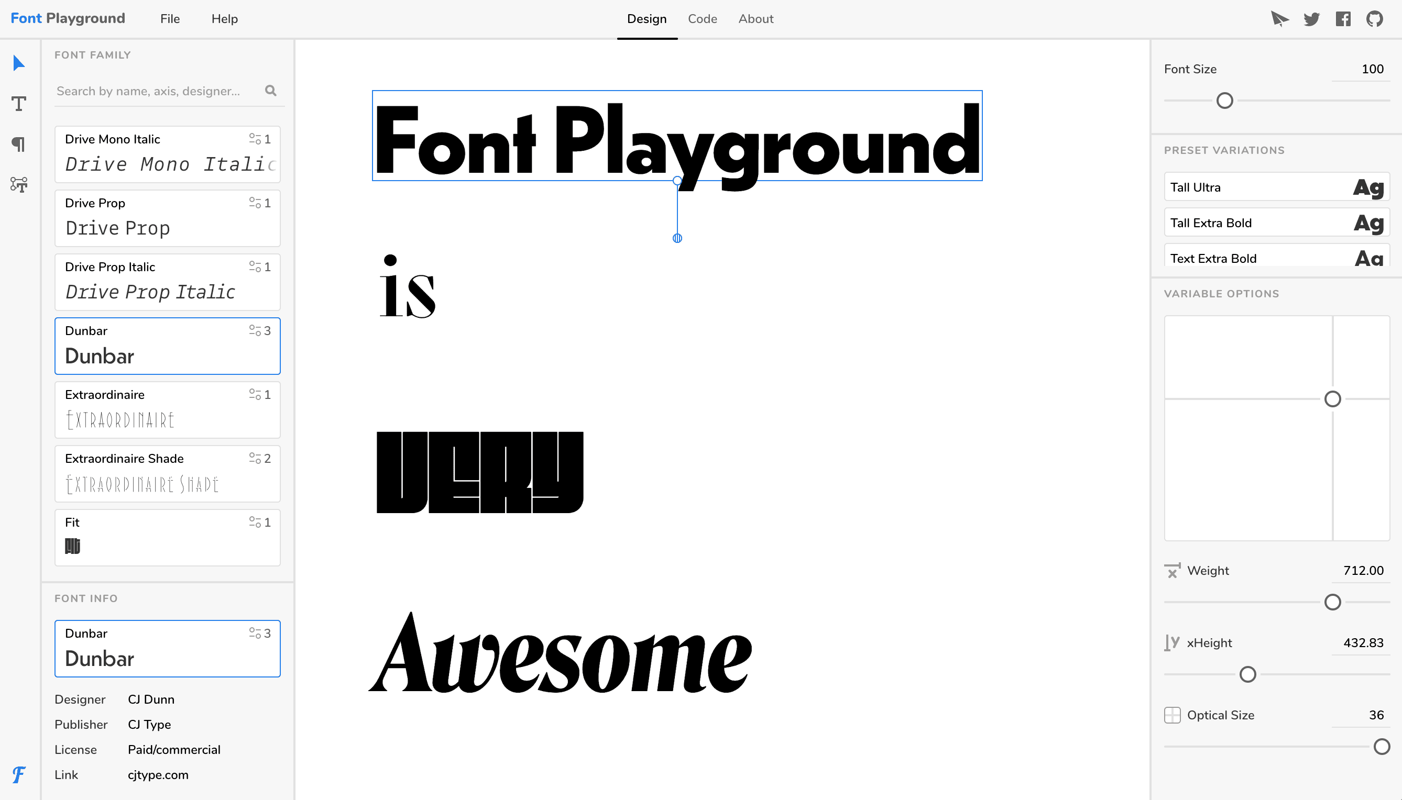
Task: Click axes icon on Font Info Dunbar card
Action: pyautogui.click(x=255, y=633)
